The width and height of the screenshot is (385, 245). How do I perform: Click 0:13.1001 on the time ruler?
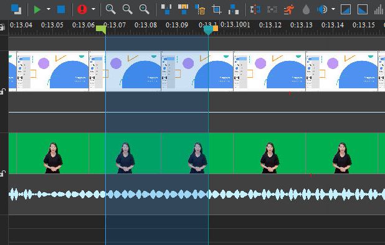point(235,24)
